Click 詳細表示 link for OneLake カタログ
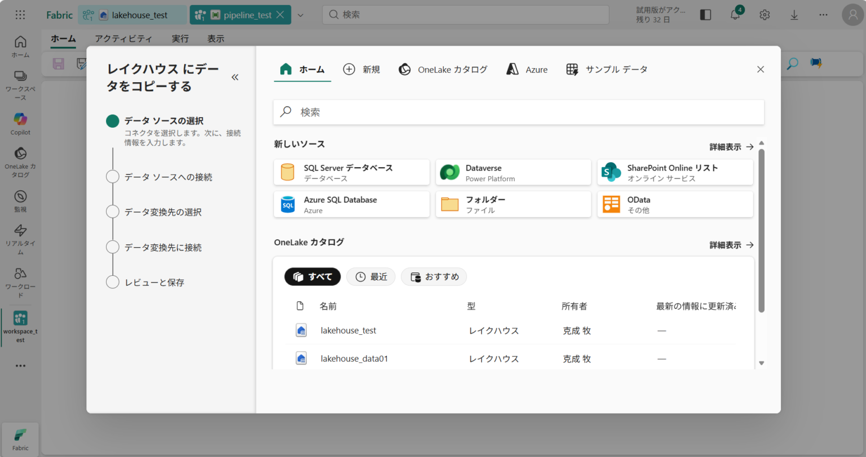Viewport: 866px width, 457px height. pyautogui.click(x=731, y=245)
